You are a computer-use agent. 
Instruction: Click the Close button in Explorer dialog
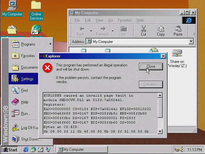[151, 66]
